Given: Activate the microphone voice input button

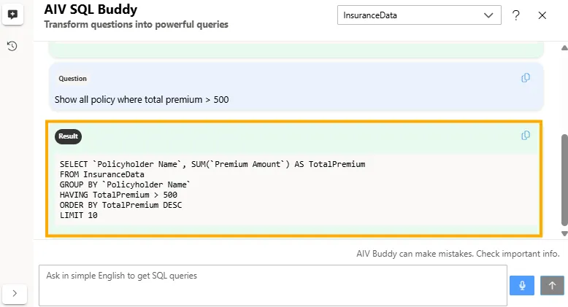Looking at the screenshot, I should pyautogui.click(x=522, y=285).
